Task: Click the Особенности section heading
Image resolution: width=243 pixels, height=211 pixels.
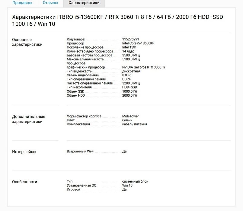Action: click(24, 182)
